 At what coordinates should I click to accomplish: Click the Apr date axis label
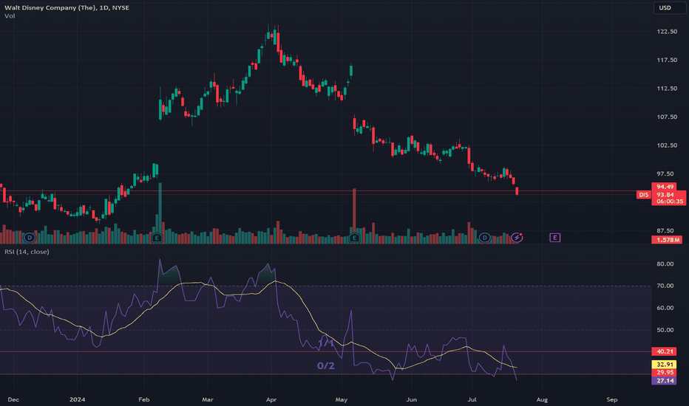(271, 399)
